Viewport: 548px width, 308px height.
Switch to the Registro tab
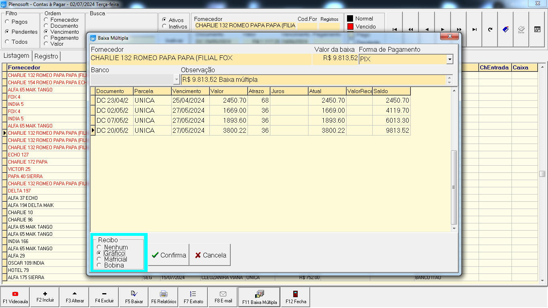[47, 56]
